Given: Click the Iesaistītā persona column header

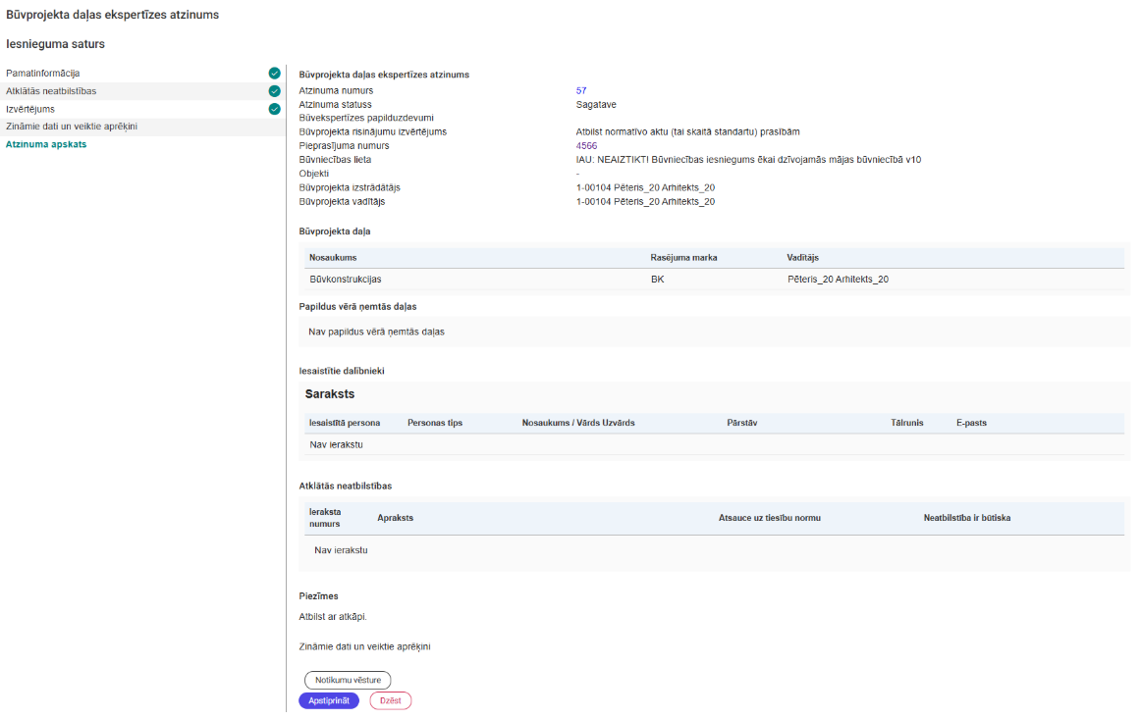Looking at the screenshot, I should tap(345, 423).
